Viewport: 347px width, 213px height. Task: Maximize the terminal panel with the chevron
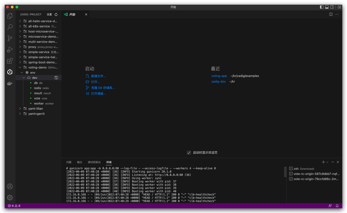[332, 162]
